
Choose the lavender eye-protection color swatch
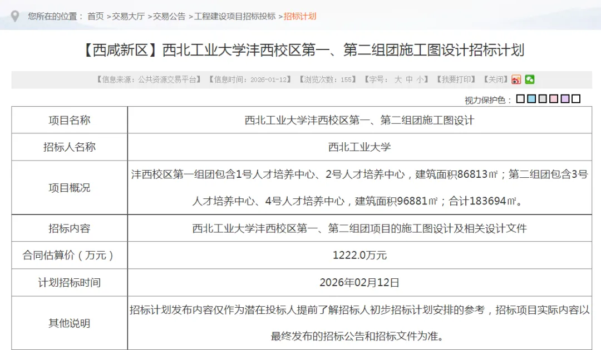565,99
